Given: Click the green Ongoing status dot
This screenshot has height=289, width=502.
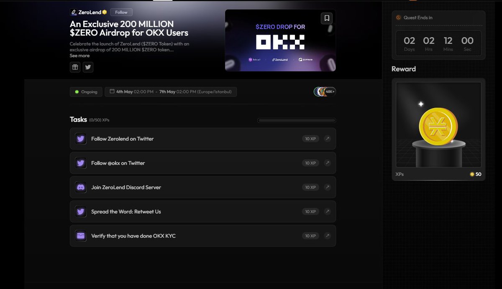Looking at the screenshot, I should pyautogui.click(x=77, y=91).
